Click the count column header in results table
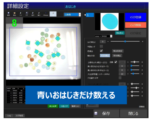 click(x=9, y=88)
